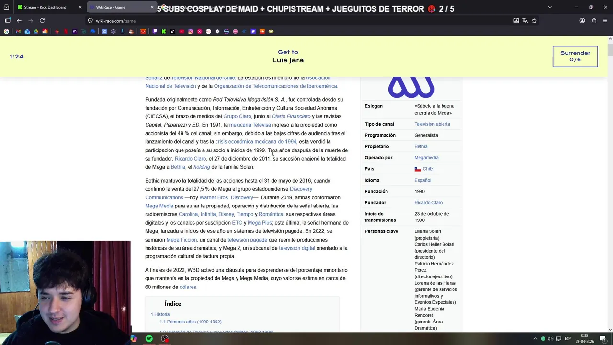Follow the Warner Bros. Discovery link

226,197
